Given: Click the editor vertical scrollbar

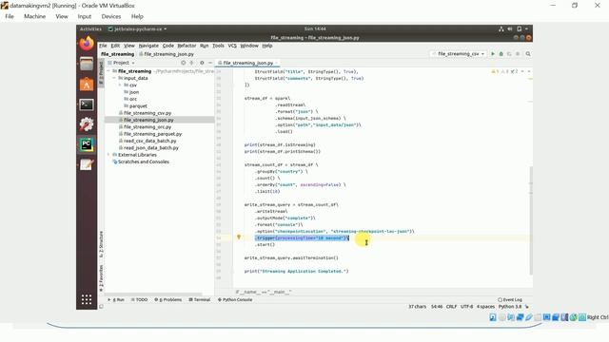Looking at the screenshot, I should coord(531,220).
